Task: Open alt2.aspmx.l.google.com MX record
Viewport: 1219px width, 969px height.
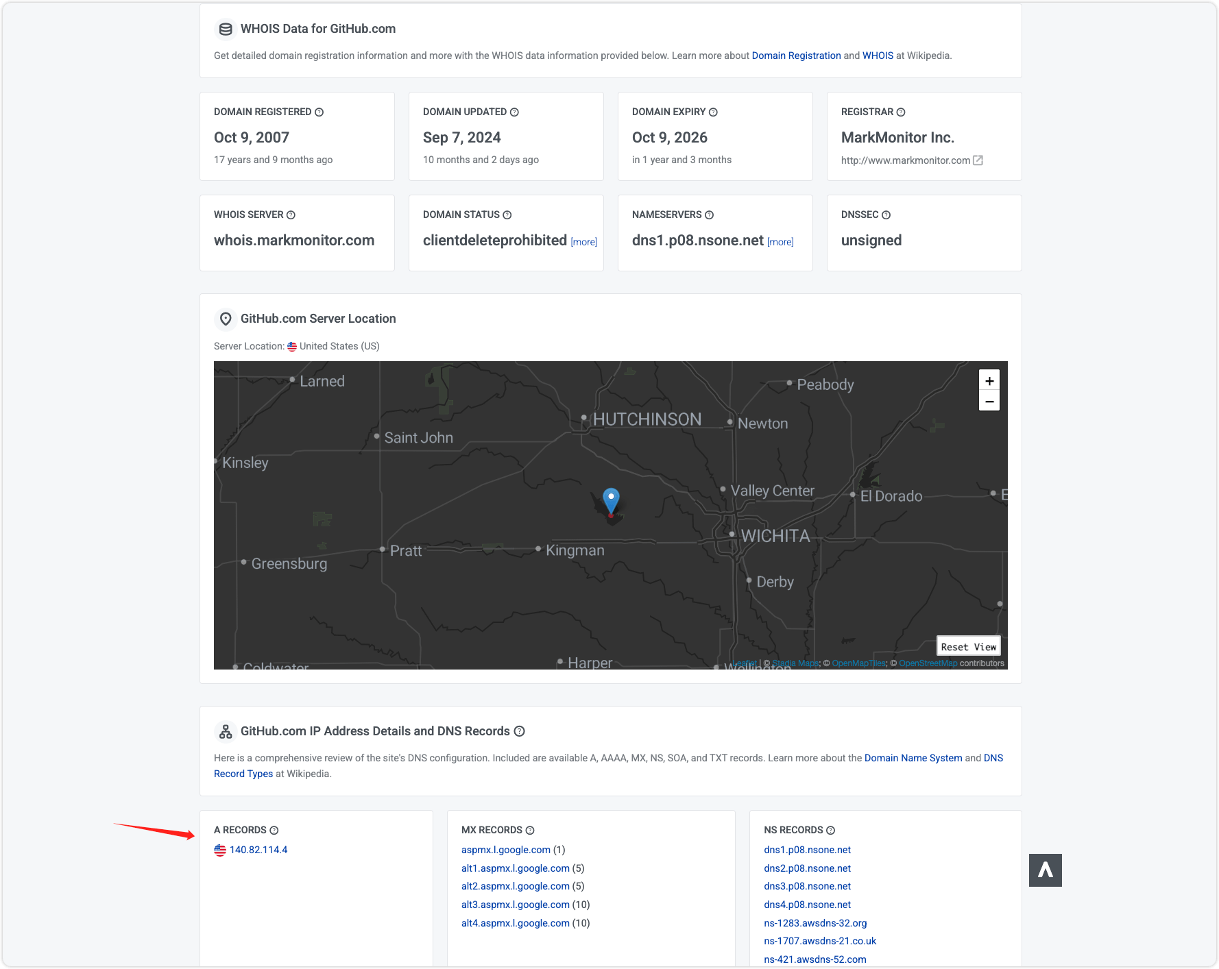Action: 516,886
